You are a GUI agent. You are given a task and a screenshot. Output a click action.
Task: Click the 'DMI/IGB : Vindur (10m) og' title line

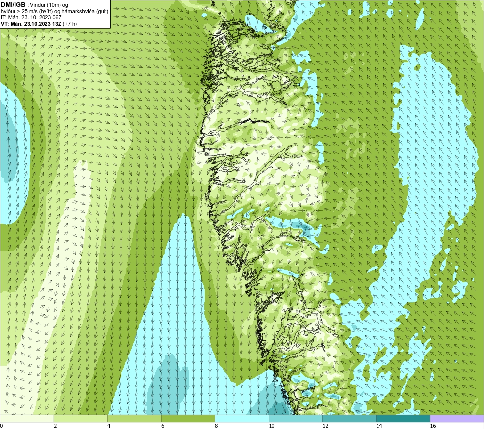(35, 5)
